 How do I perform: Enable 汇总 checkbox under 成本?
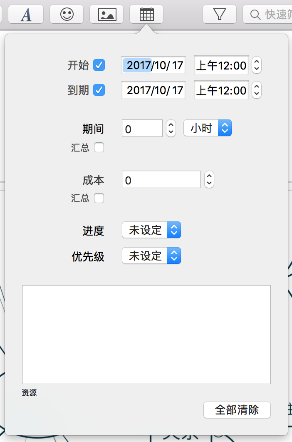click(99, 198)
